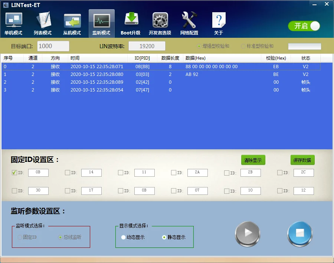Viewport: 334px width, 263px height.
Task: Open 网络配置 network configuration tools
Action: [189, 23]
